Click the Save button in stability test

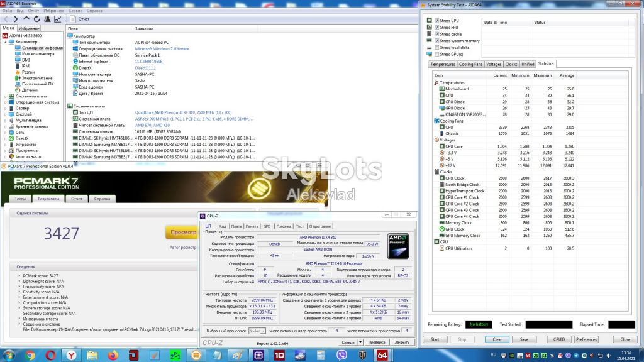pos(524,339)
